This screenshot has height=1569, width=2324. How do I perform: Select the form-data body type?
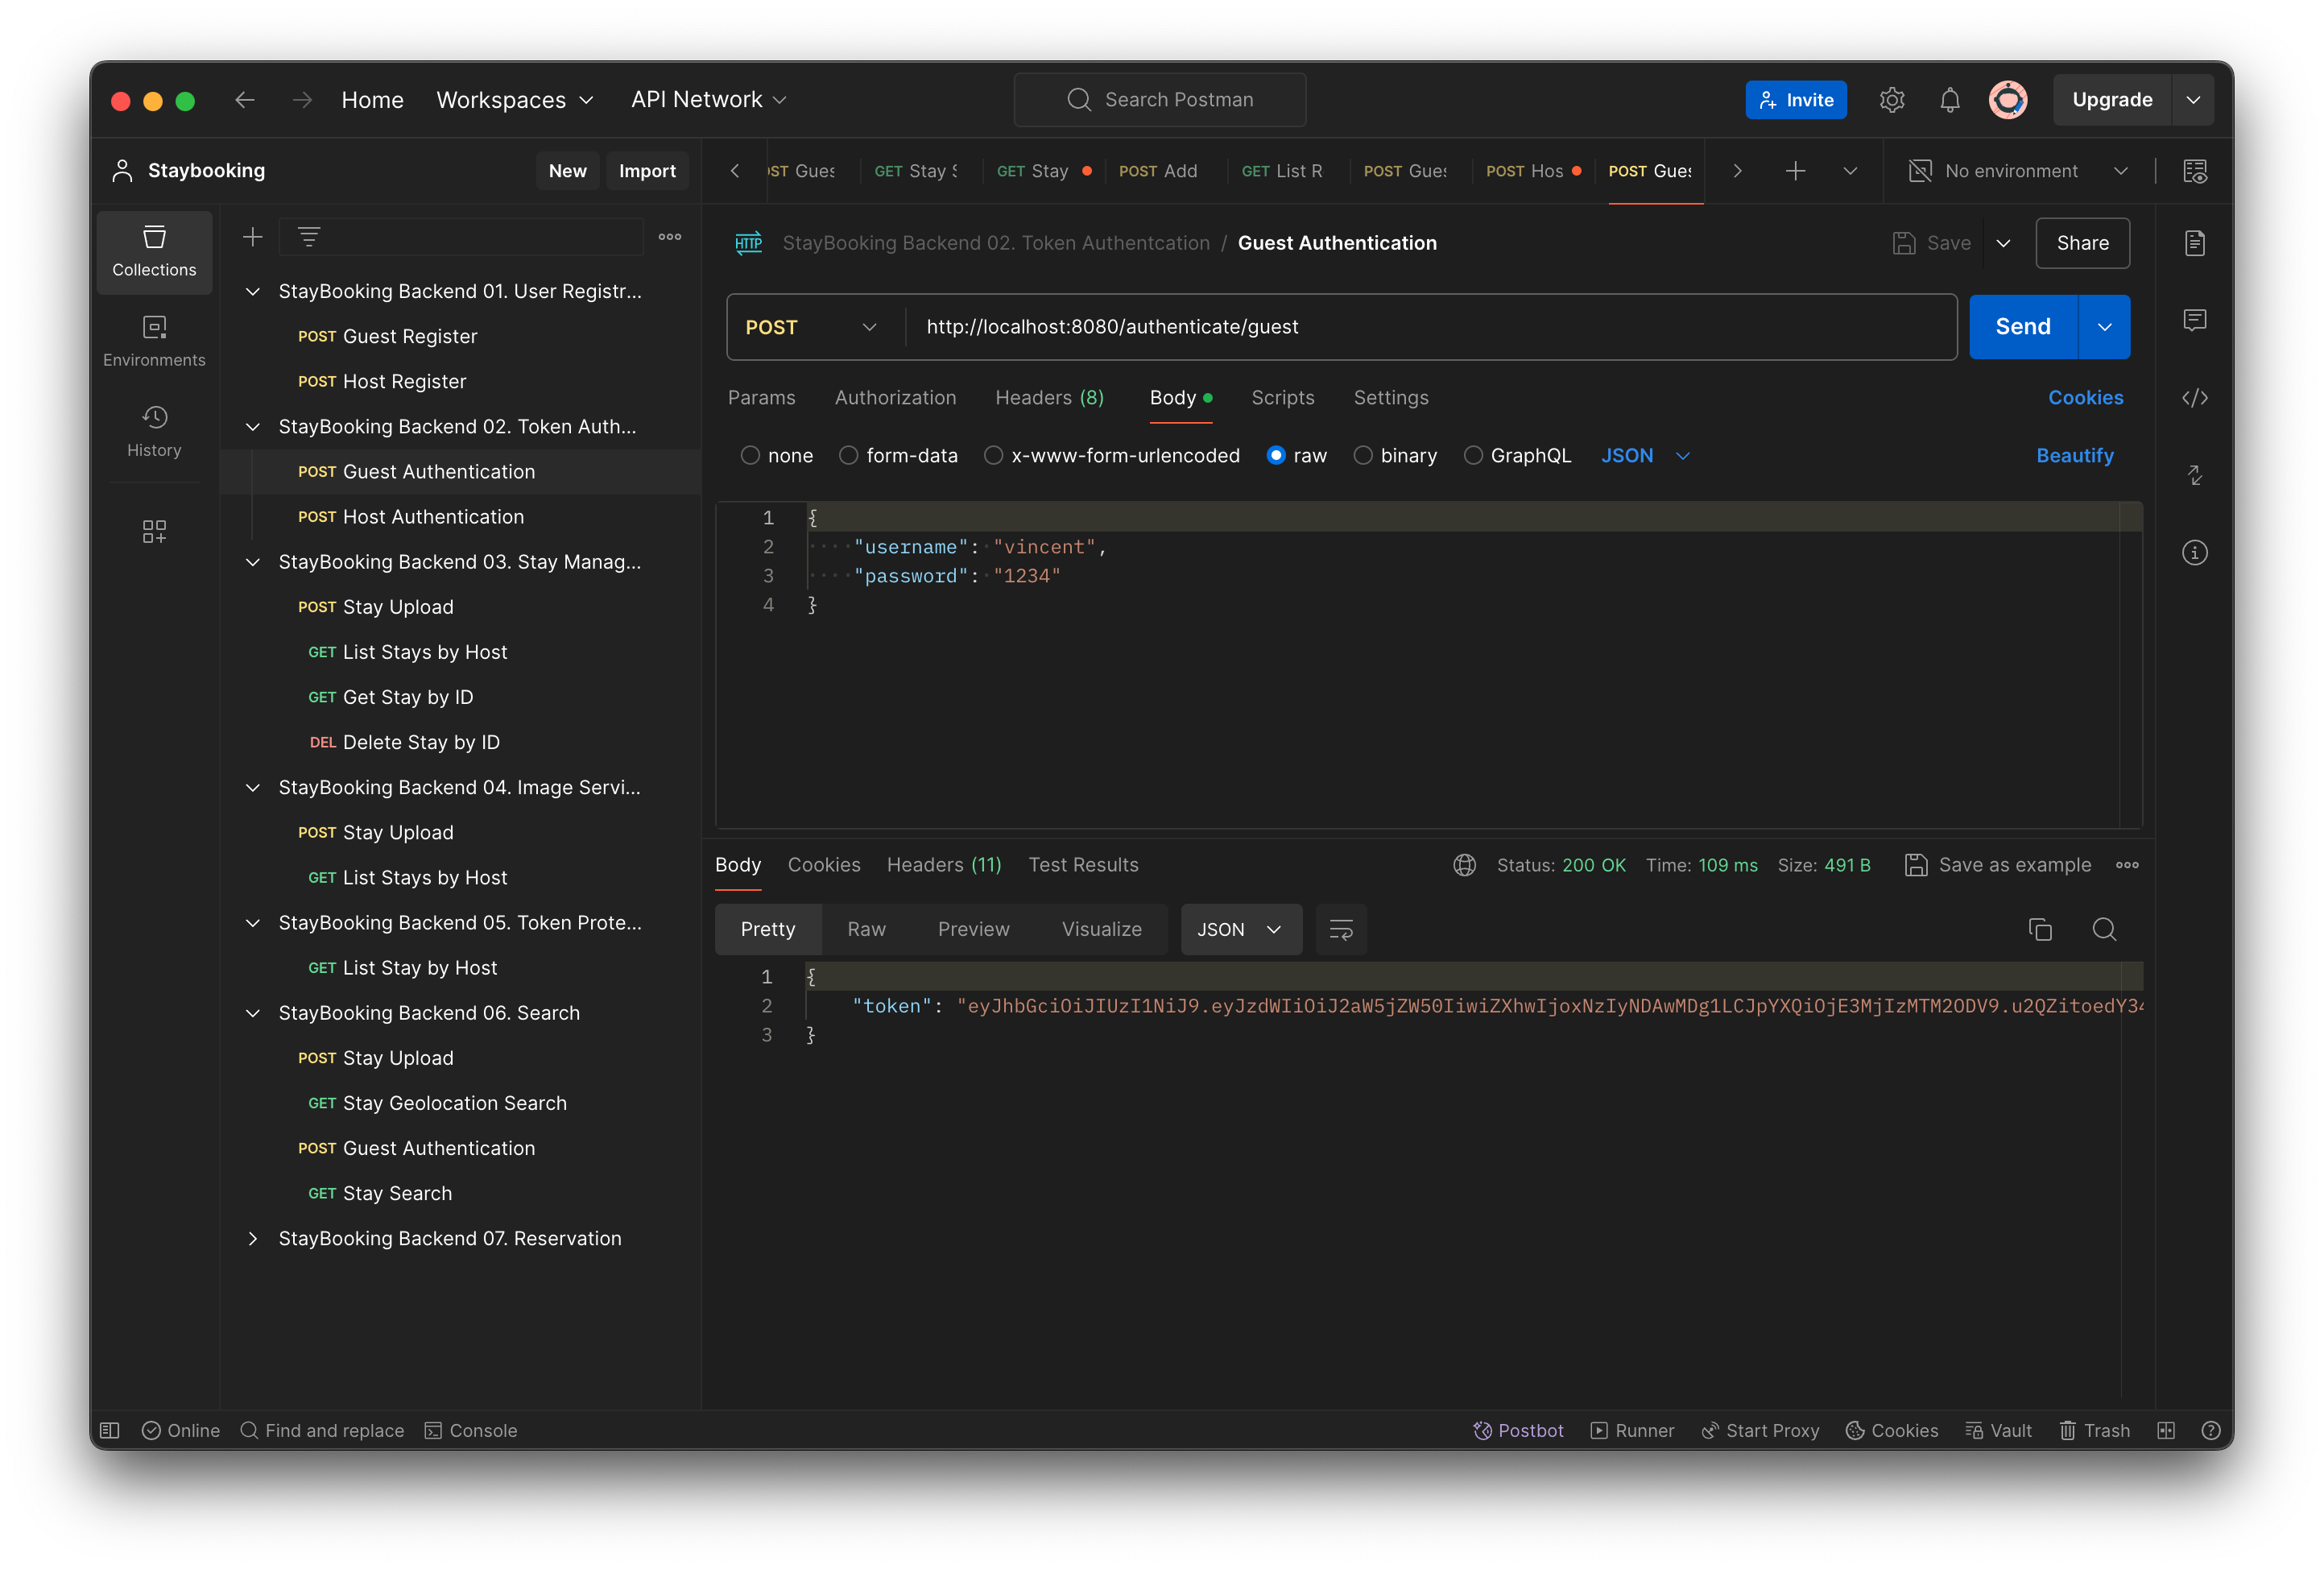coord(848,455)
